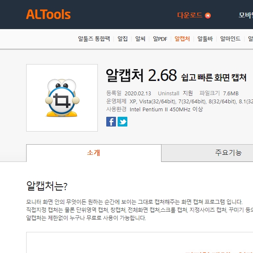Click the Intel Pentium II 450MHz 이상 text

point(166,109)
